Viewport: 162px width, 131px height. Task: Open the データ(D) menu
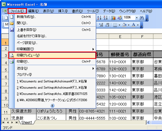(x=109, y=11)
